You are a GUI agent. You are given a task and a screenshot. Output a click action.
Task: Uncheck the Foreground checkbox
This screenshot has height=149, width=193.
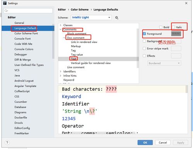(x=144, y=34)
